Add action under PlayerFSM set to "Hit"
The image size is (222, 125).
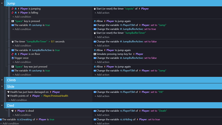pyautogui.click(x=102, y=96)
